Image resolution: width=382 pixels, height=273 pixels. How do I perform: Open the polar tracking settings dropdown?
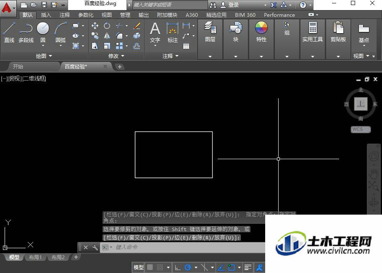pos(196,268)
